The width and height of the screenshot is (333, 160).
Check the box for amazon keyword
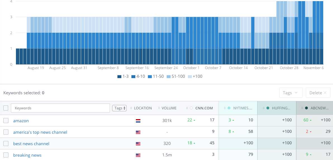click(6, 121)
